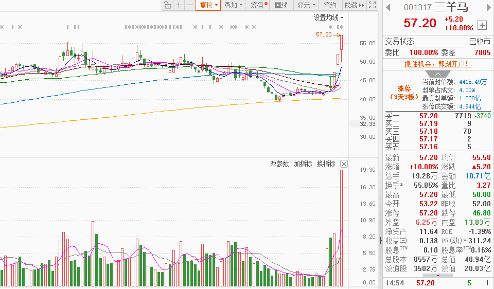This screenshot has width=494, height=289.
Task: Click 买二 price 57.19
Action: coord(429,124)
